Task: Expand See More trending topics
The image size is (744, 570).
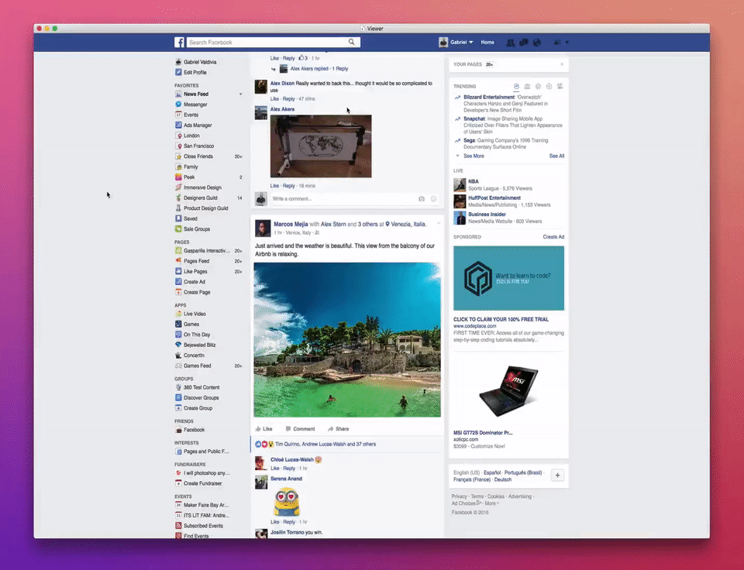Action: tap(474, 156)
